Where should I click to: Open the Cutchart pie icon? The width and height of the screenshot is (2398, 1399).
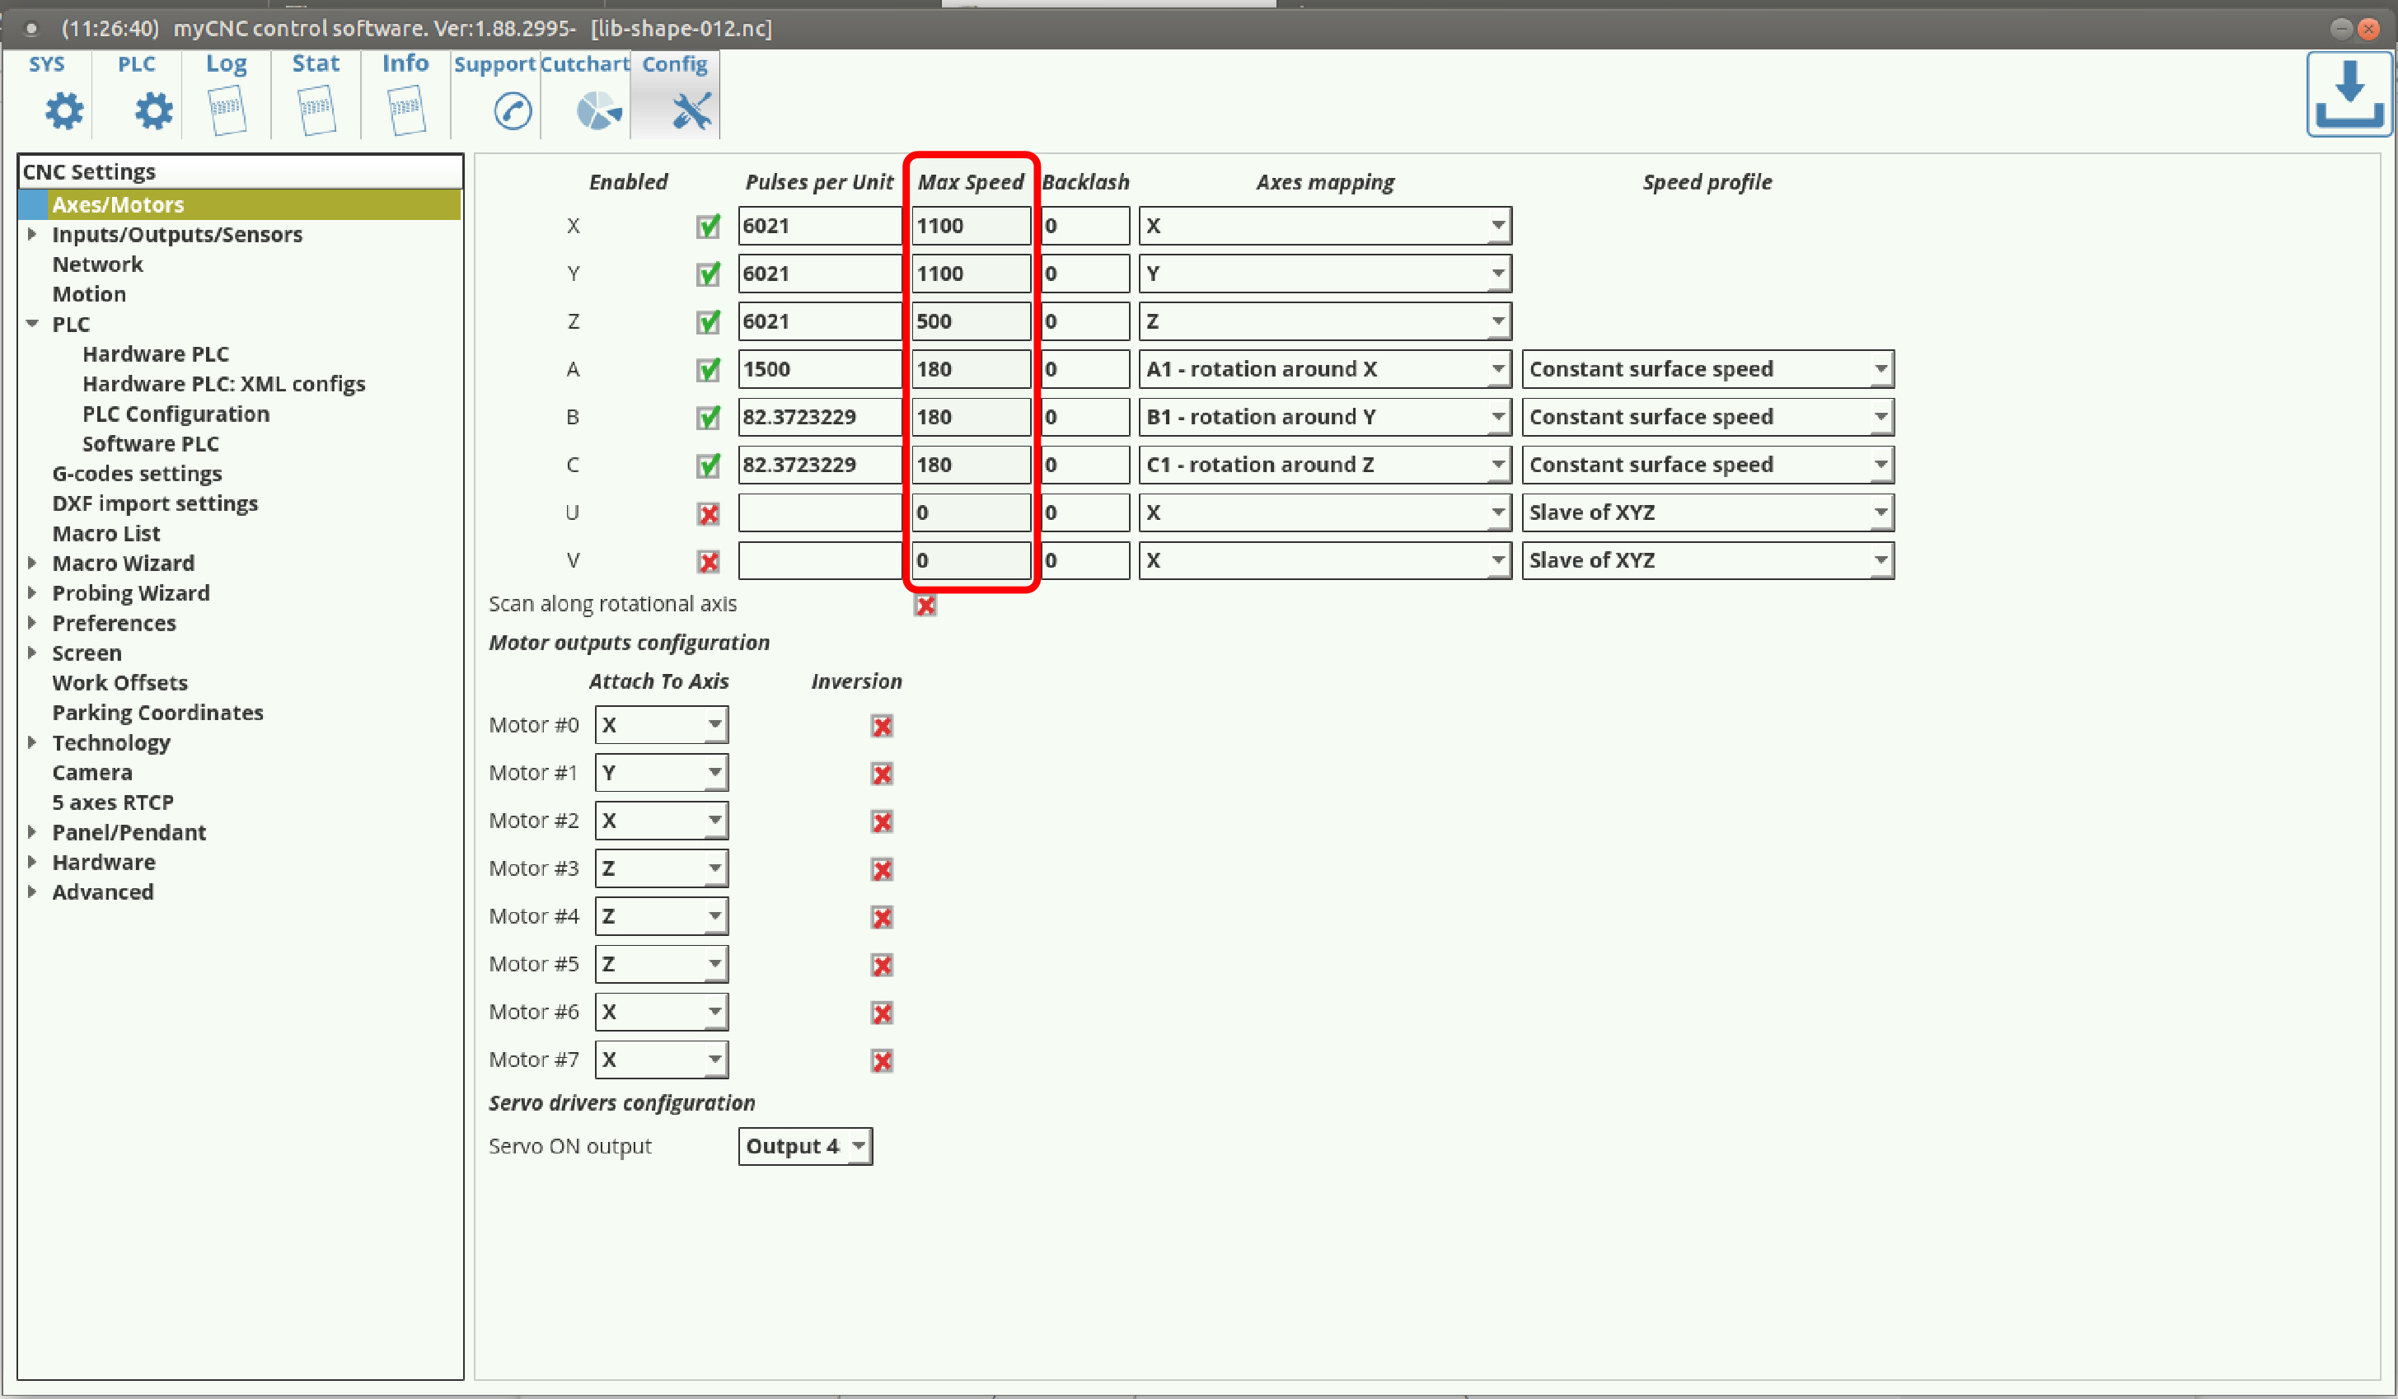pyautogui.click(x=598, y=110)
